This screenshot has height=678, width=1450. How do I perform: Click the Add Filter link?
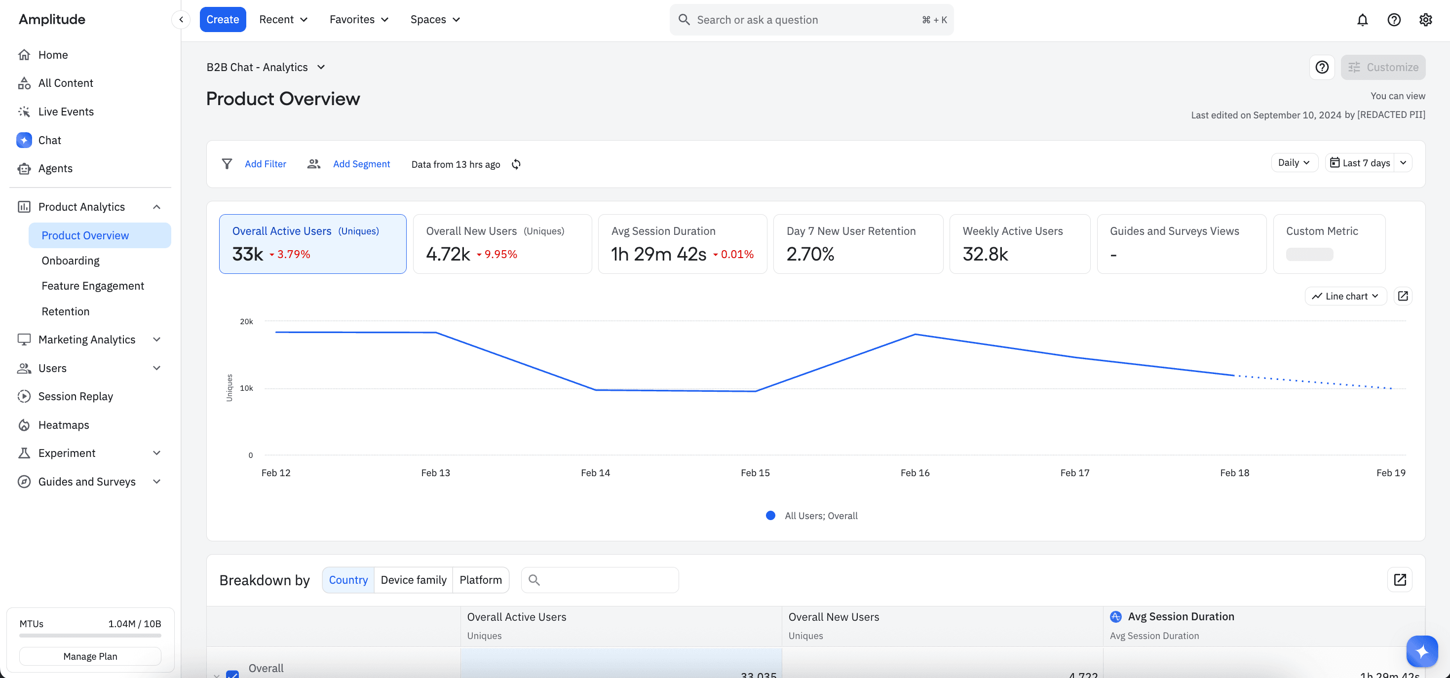pos(265,164)
